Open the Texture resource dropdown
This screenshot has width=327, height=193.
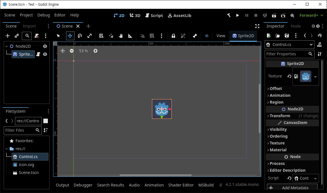[315, 76]
